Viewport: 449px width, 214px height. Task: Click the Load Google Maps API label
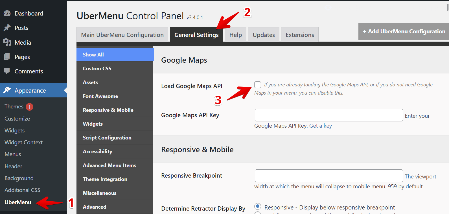click(192, 86)
